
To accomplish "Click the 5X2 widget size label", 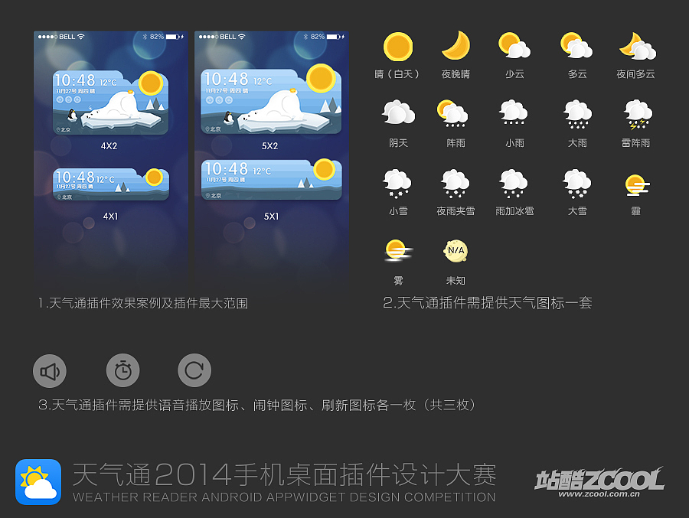I will click(269, 146).
